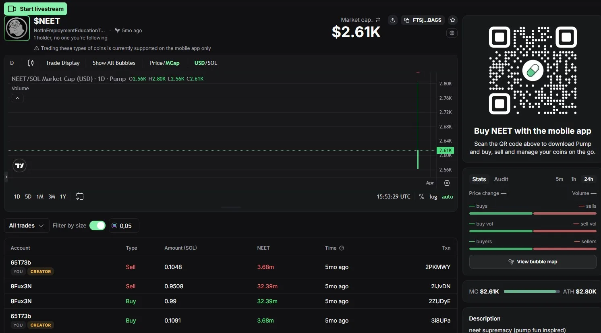601x333 pixels.
Task: Select the 5m stats timeframe
Action: pyautogui.click(x=560, y=179)
